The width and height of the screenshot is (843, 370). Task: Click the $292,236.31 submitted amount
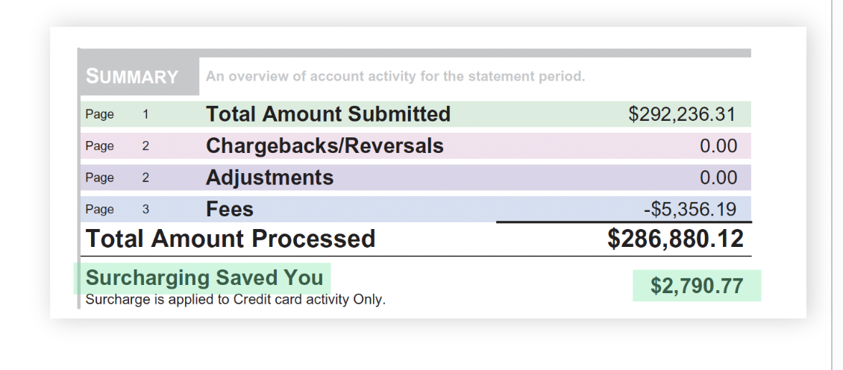tap(682, 114)
